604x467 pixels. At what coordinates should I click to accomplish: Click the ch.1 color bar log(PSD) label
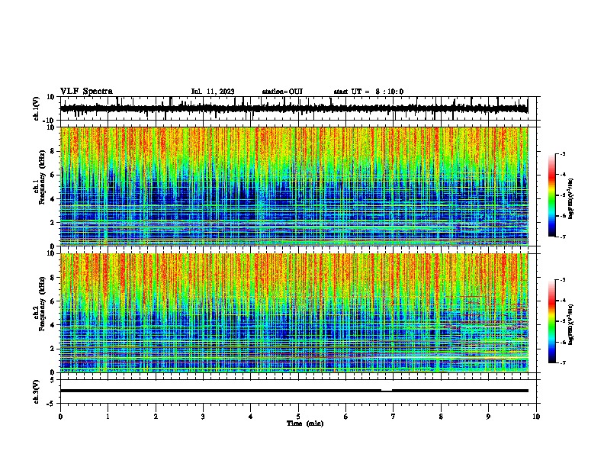coord(570,199)
